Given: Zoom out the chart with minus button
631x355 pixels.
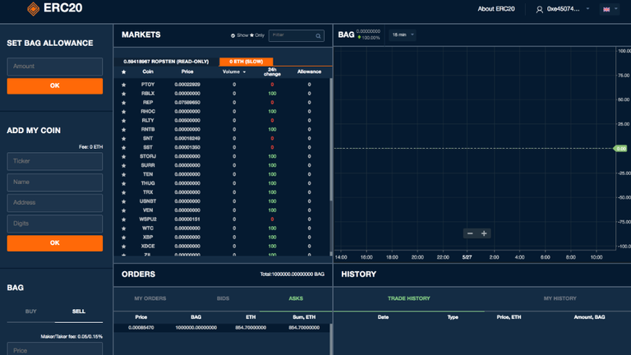Looking at the screenshot, I should click(470, 233).
